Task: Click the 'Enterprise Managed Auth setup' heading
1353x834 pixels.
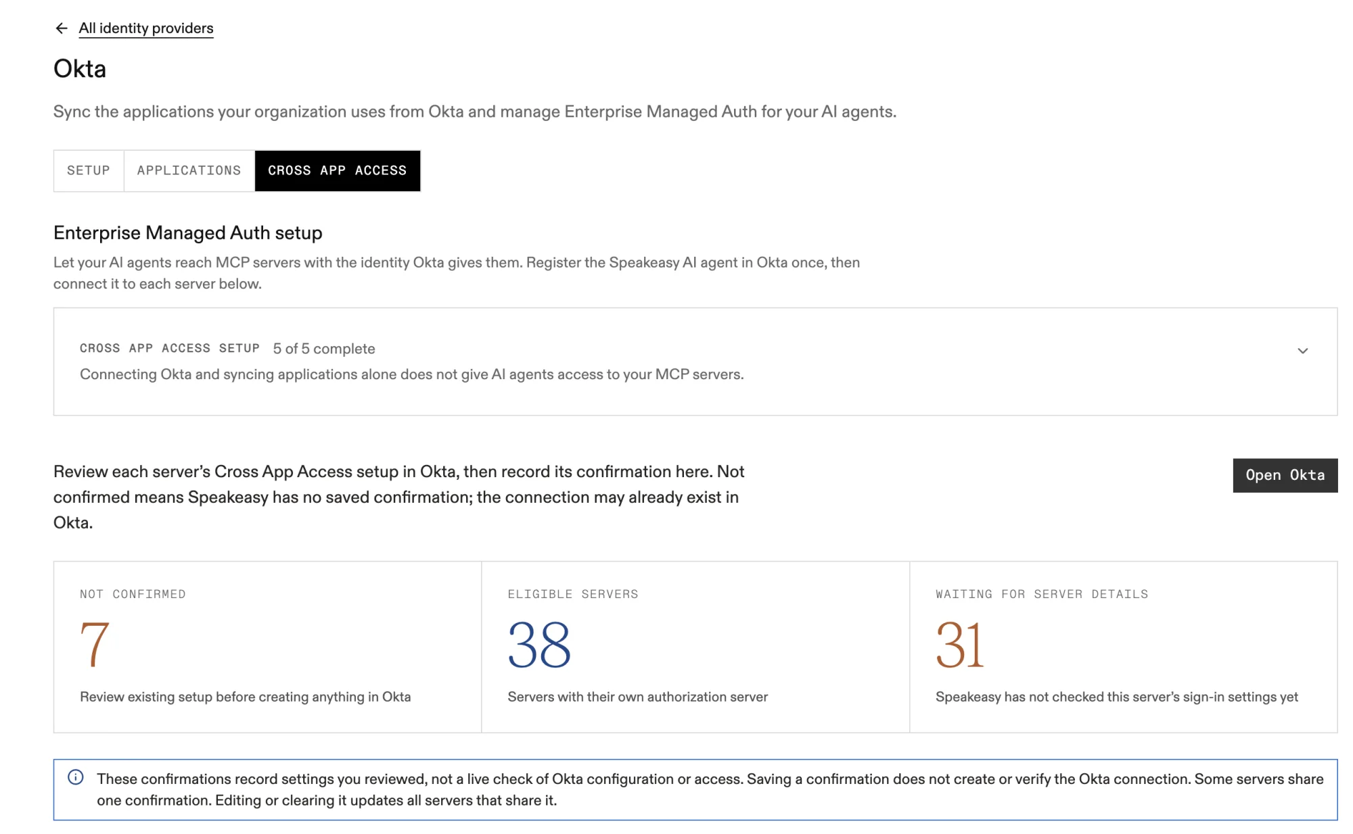Action: [x=188, y=233]
